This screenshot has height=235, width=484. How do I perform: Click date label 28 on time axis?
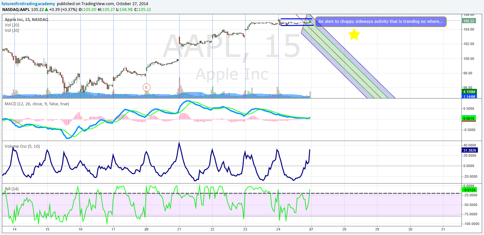(x=344, y=229)
